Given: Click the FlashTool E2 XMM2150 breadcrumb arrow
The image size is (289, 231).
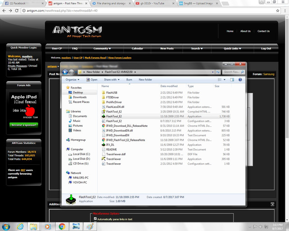Looking at the screenshot, I should [x=135, y=72].
